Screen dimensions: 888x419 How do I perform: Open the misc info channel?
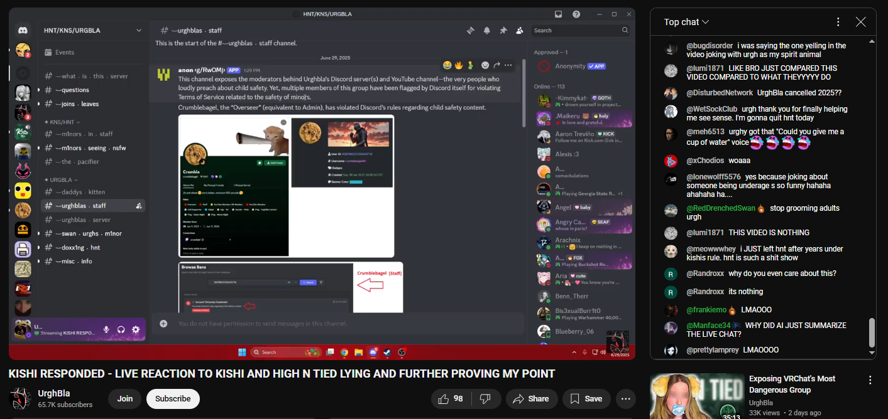(x=93, y=262)
